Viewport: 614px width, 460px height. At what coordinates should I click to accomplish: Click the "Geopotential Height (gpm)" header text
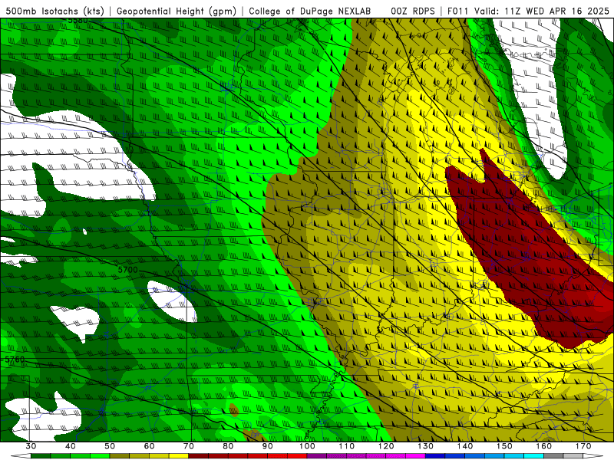(x=177, y=11)
